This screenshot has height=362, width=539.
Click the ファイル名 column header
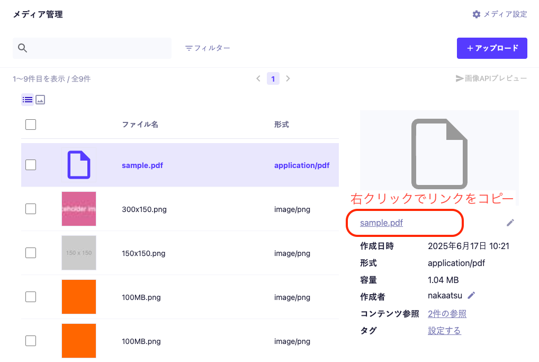coord(140,125)
